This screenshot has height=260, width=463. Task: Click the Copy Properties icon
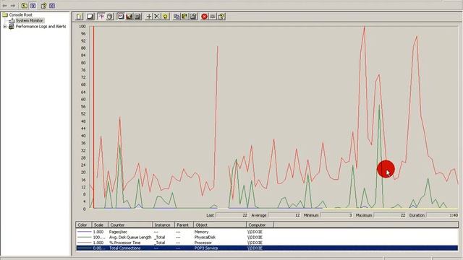tap(177, 17)
